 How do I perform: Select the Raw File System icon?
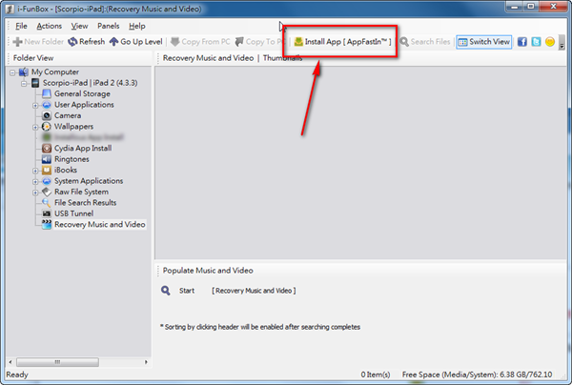[x=47, y=192]
